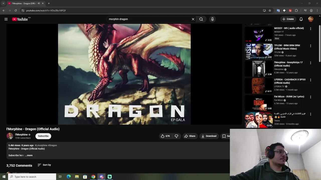
Task: Open options for the Twara video
Action: [x=310, y=114]
